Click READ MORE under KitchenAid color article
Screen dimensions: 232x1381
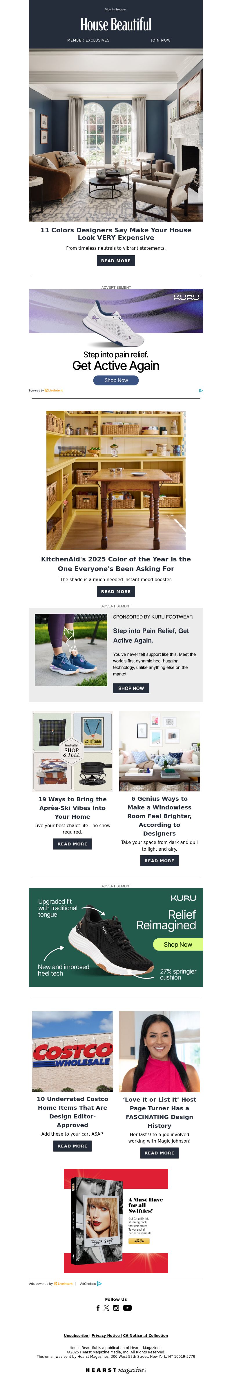[x=116, y=591]
